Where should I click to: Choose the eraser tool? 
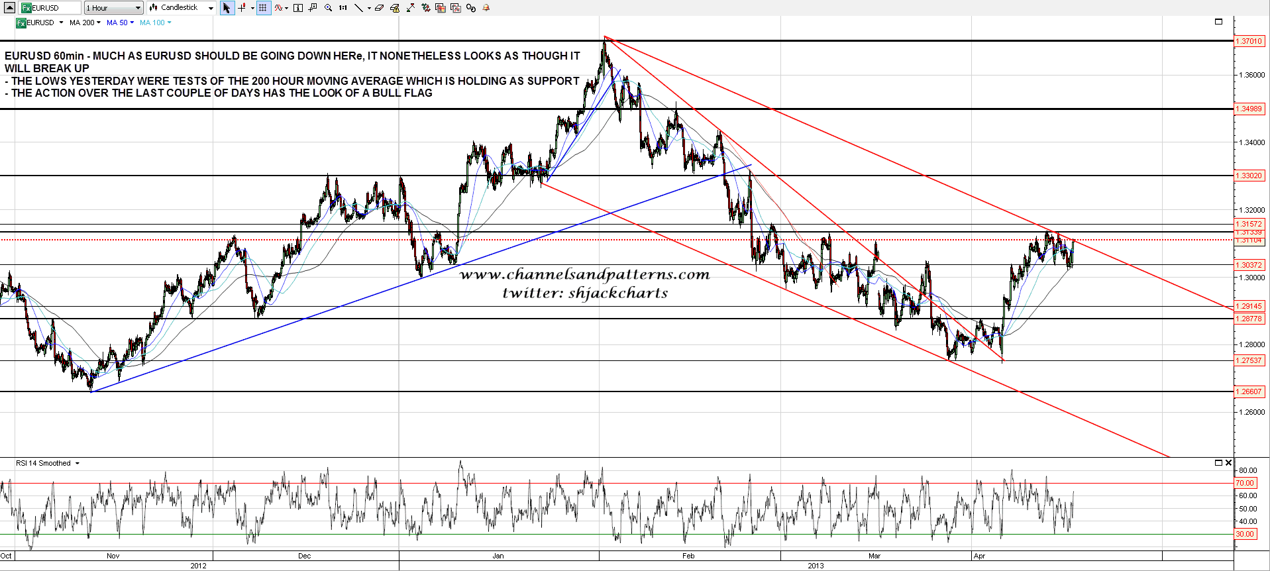[x=379, y=8]
